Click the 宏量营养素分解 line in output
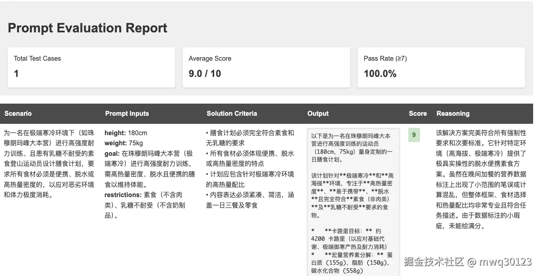The height and width of the screenshot is (276, 540). pyautogui.click(x=352, y=263)
